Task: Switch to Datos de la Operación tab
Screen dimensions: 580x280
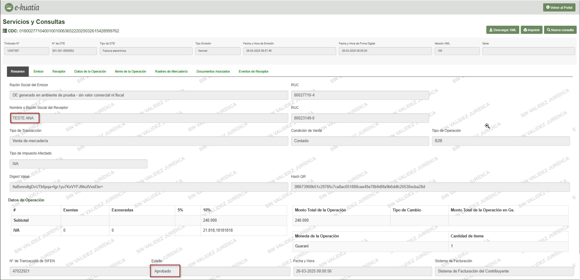Action: [x=90, y=72]
